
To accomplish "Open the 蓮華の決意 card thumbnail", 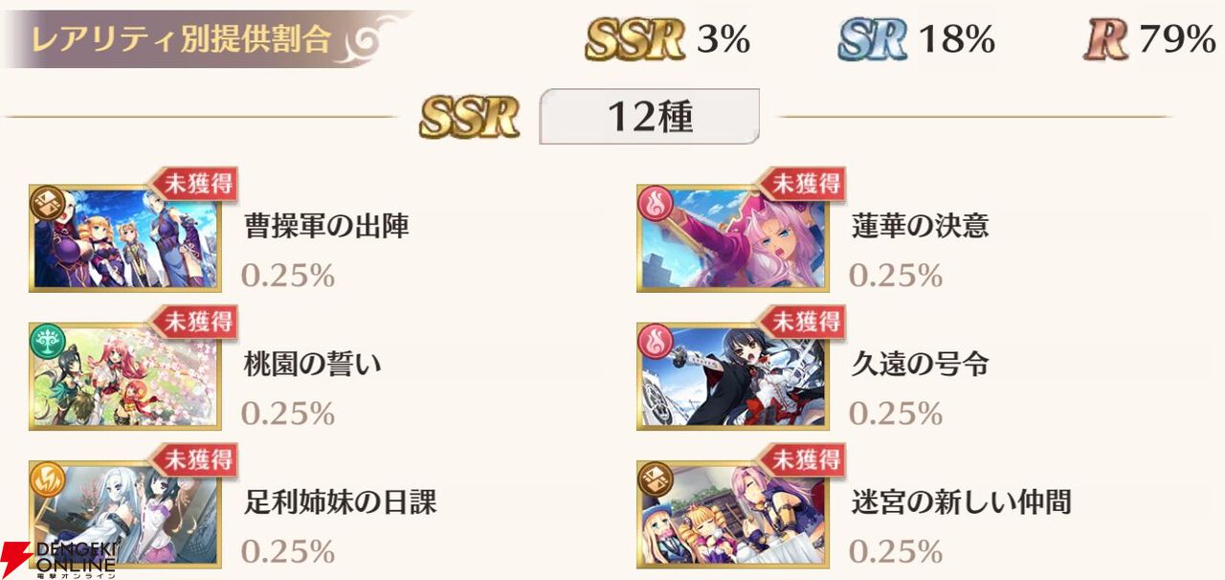I will click(732, 238).
